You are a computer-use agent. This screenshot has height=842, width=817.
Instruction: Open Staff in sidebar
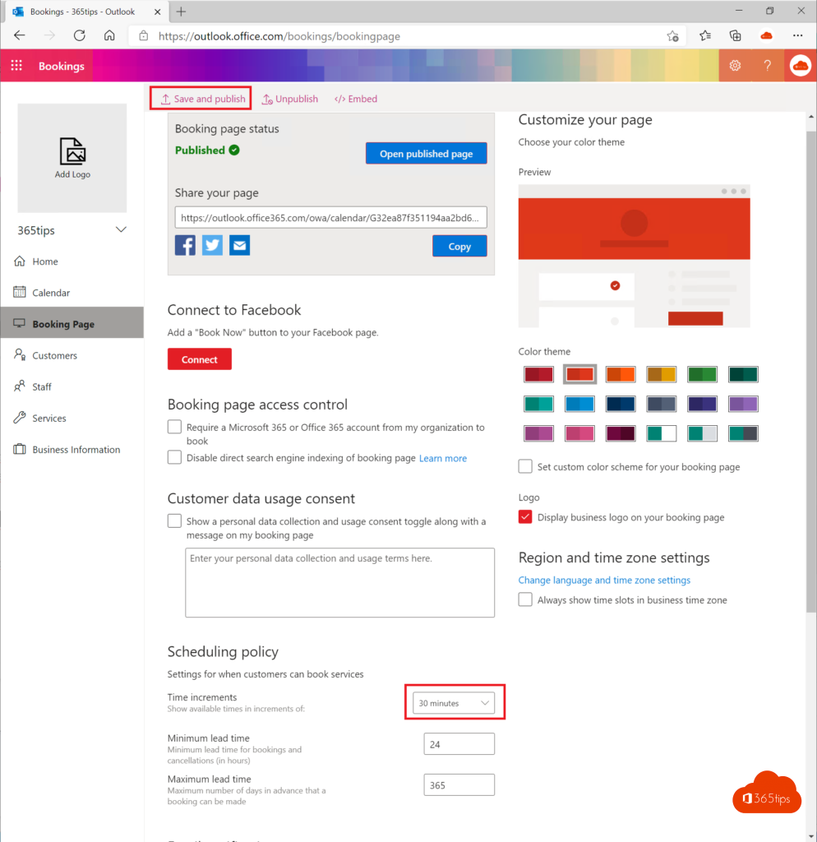coord(72,386)
